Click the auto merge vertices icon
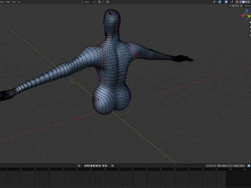 [x=241, y=6]
